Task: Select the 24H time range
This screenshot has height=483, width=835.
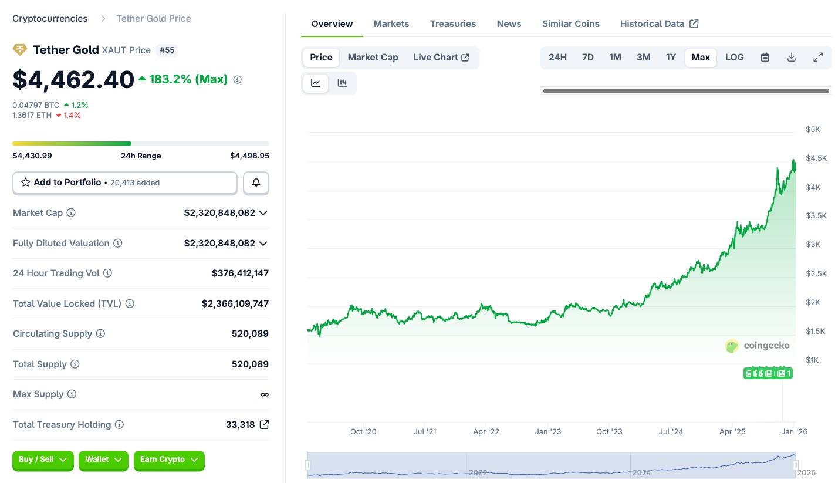Action: [557, 57]
